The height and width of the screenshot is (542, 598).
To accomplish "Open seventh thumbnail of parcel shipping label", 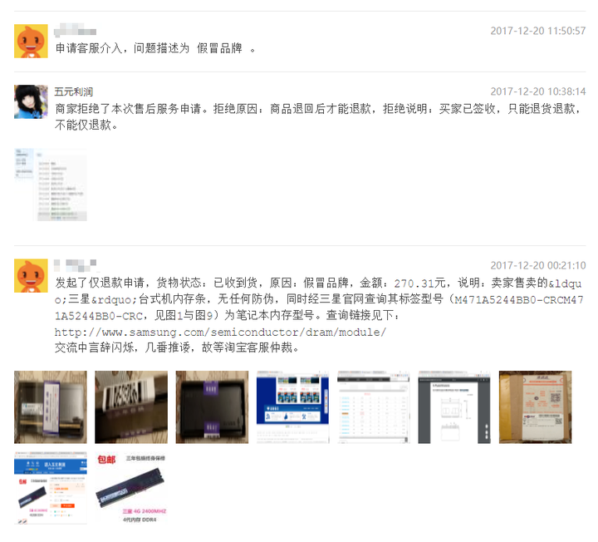I will [x=536, y=406].
